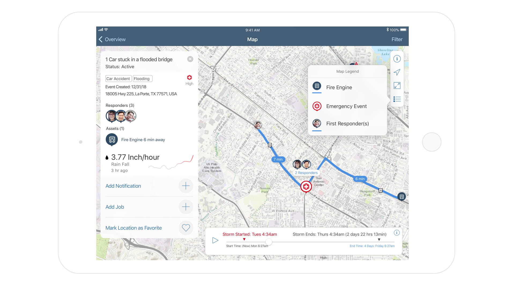
Task: Select First Responder(s) in Map Legend
Action: pyautogui.click(x=347, y=124)
